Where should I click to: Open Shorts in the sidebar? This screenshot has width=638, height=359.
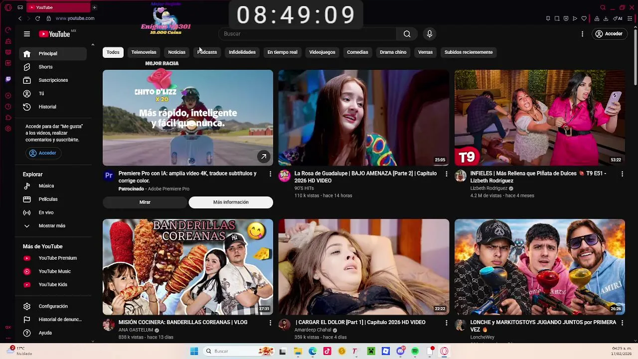(53, 67)
